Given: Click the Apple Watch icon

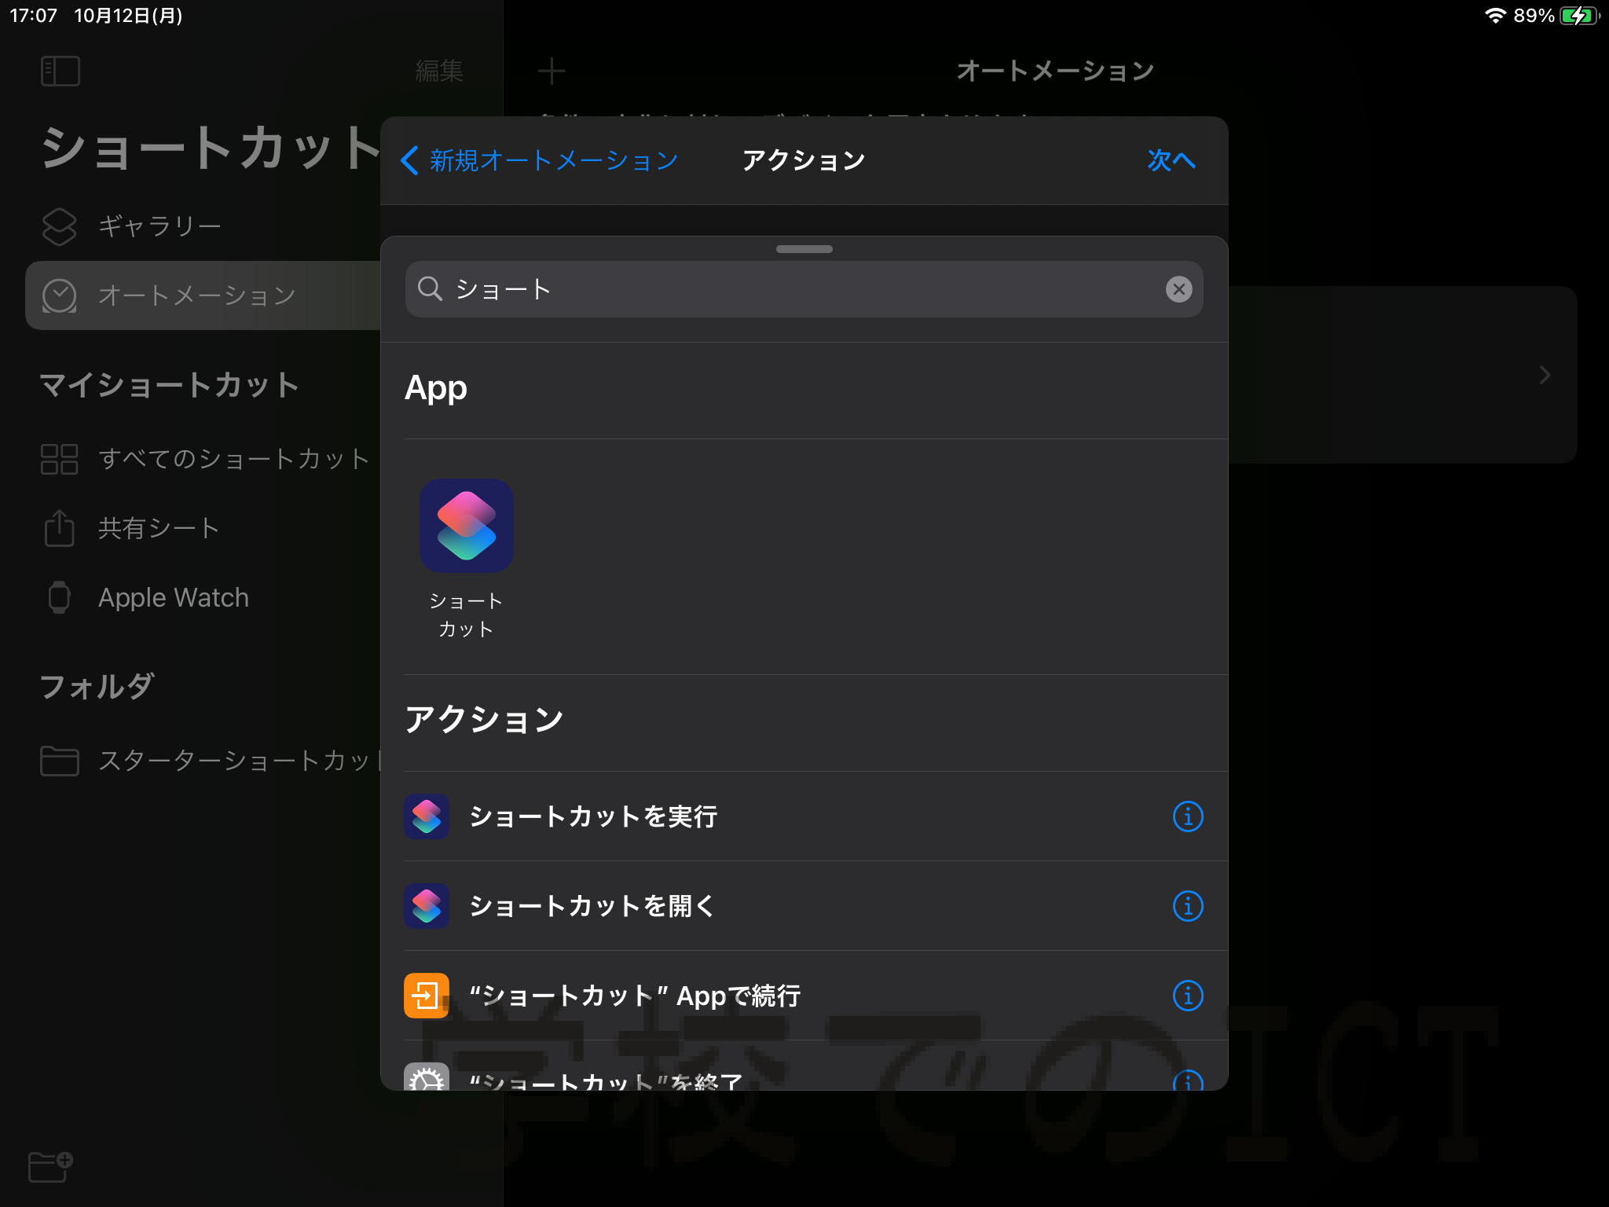Looking at the screenshot, I should point(60,597).
